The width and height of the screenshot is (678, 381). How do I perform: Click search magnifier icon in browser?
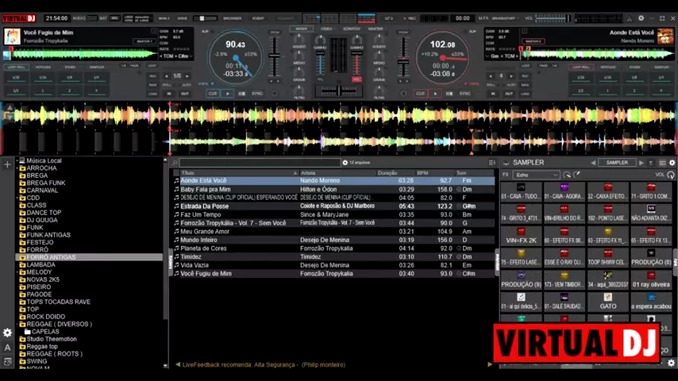tap(175, 163)
